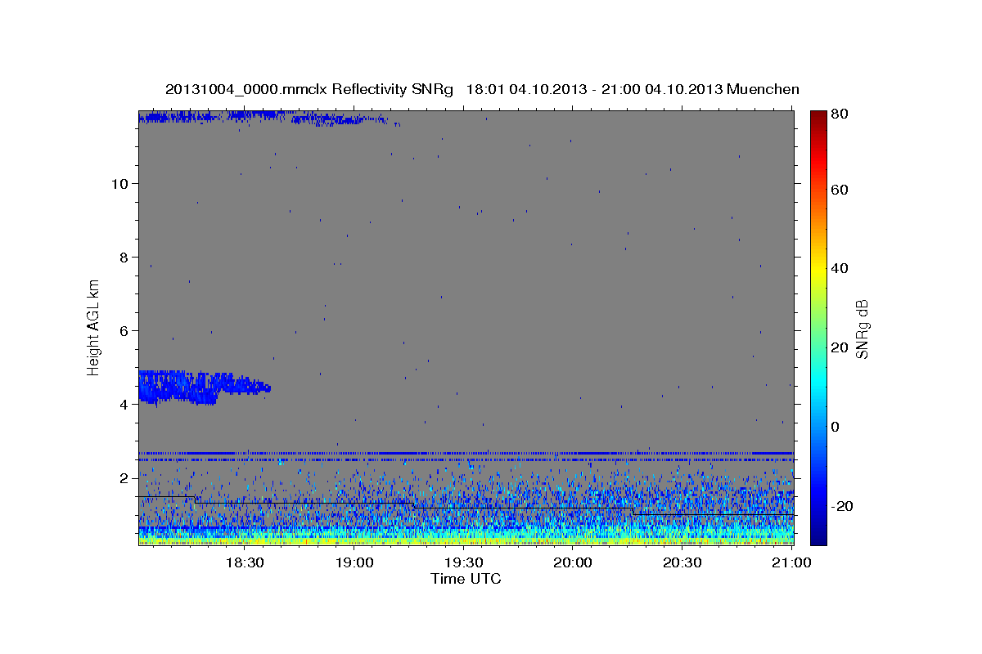The image size is (982, 654).
Task: Click the 18:30 time tick label
Action: pyautogui.click(x=244, y=563)
